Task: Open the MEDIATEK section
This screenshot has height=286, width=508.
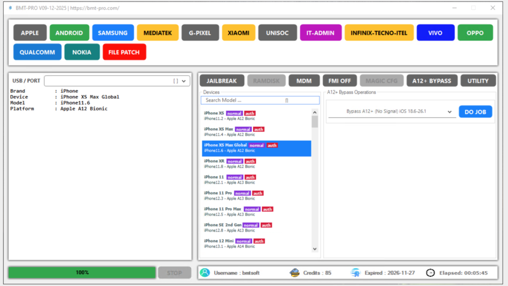Action: [x=158, y=33]
